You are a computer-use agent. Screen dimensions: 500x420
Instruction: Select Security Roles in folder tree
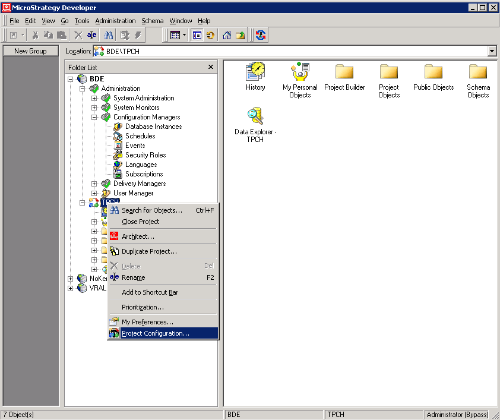[x=145, y=155]
